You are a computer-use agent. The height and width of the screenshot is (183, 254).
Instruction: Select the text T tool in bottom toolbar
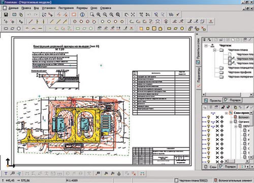(6, 173)
